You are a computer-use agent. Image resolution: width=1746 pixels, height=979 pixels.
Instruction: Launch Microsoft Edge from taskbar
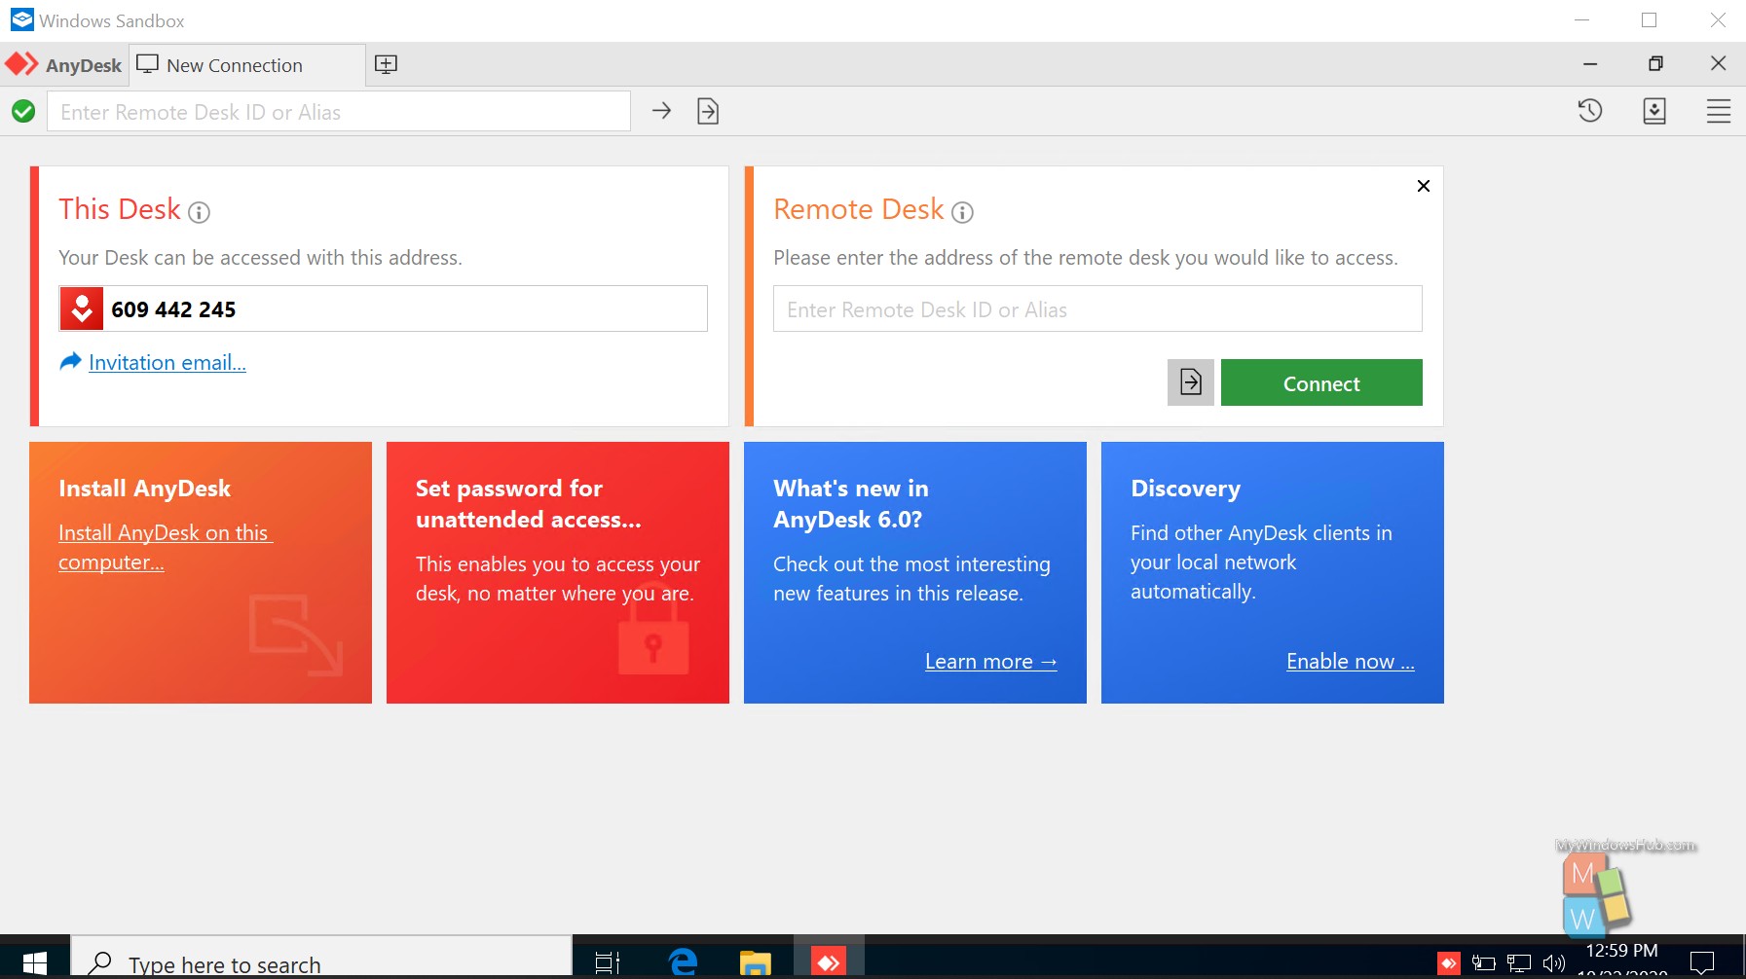[x=684, y=962]
